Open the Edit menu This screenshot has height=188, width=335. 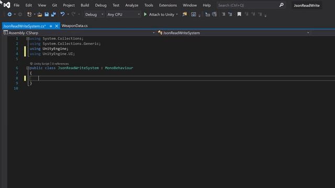point(29,5)
